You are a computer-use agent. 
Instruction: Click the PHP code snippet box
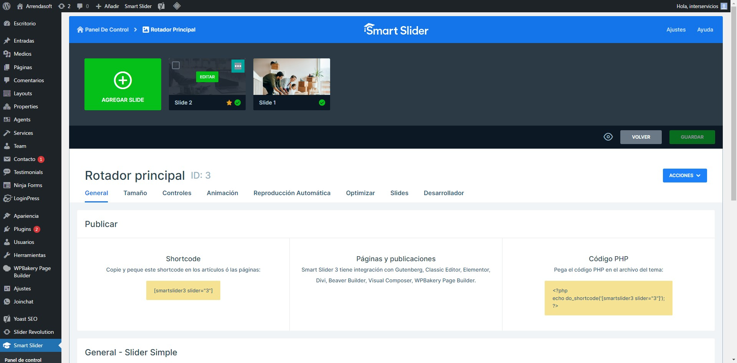pos(608,298)
